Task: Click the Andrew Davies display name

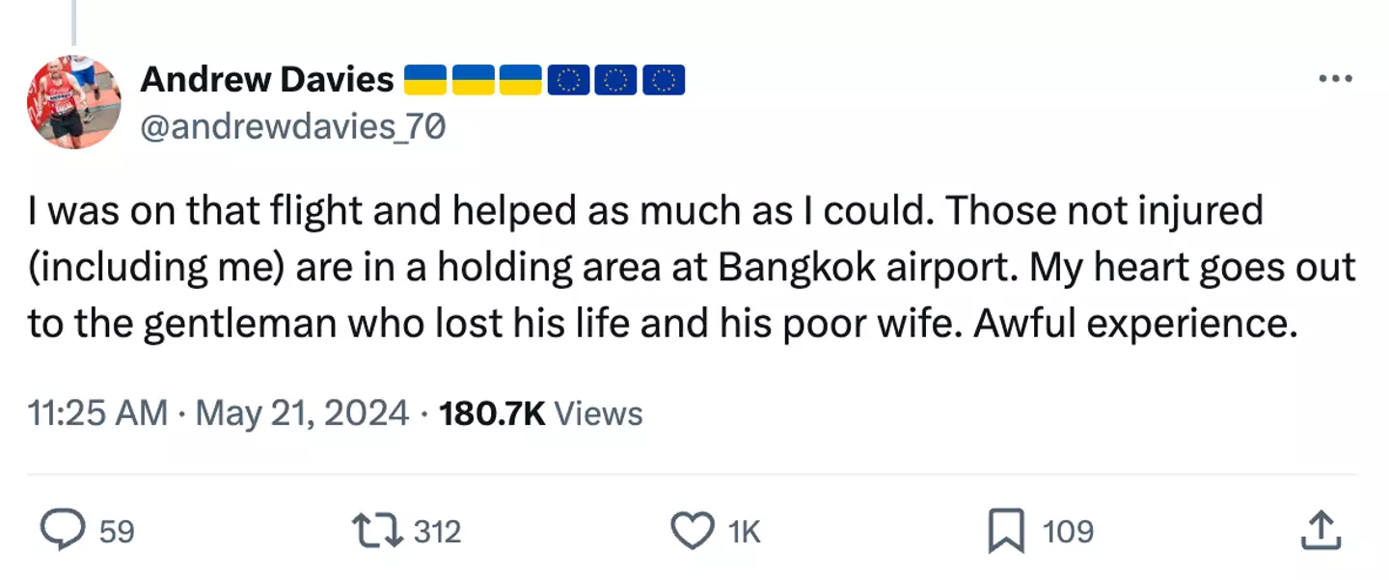Action: 267,80
